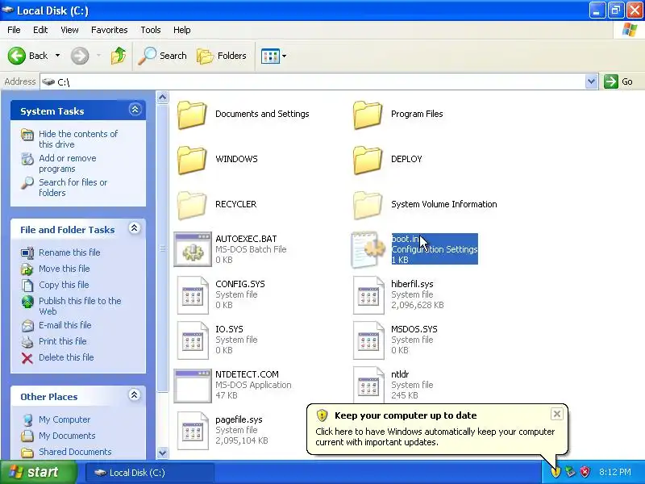This screenshot has height=484, width=645.
Task: Click inside the Address field showing C:\
Action: (313, 81)
